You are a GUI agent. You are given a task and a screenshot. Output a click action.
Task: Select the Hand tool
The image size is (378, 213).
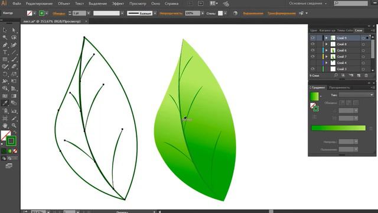pyautogui.click(x=5, y=125)
